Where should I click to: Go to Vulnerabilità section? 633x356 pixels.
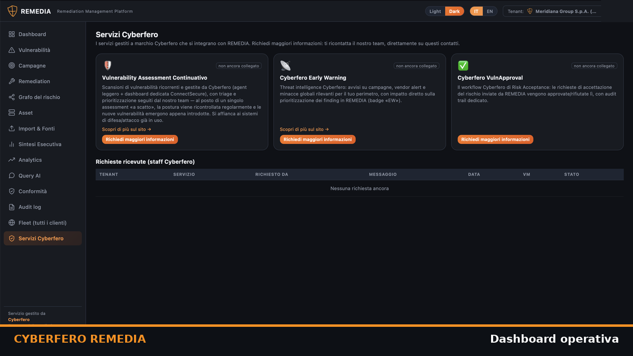pyautogui.click(x=43, y=50)
